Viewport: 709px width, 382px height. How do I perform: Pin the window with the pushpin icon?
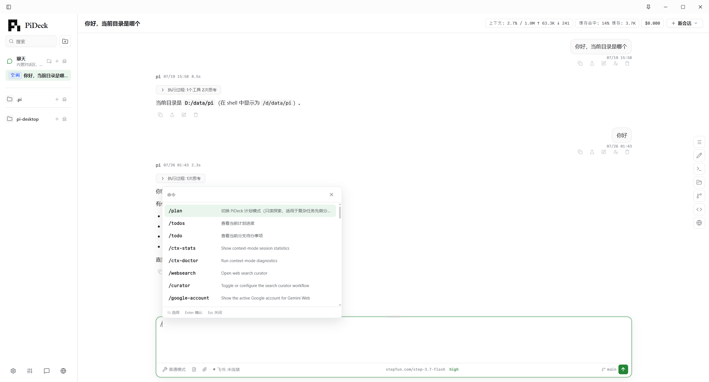click(x=648, y=7)
